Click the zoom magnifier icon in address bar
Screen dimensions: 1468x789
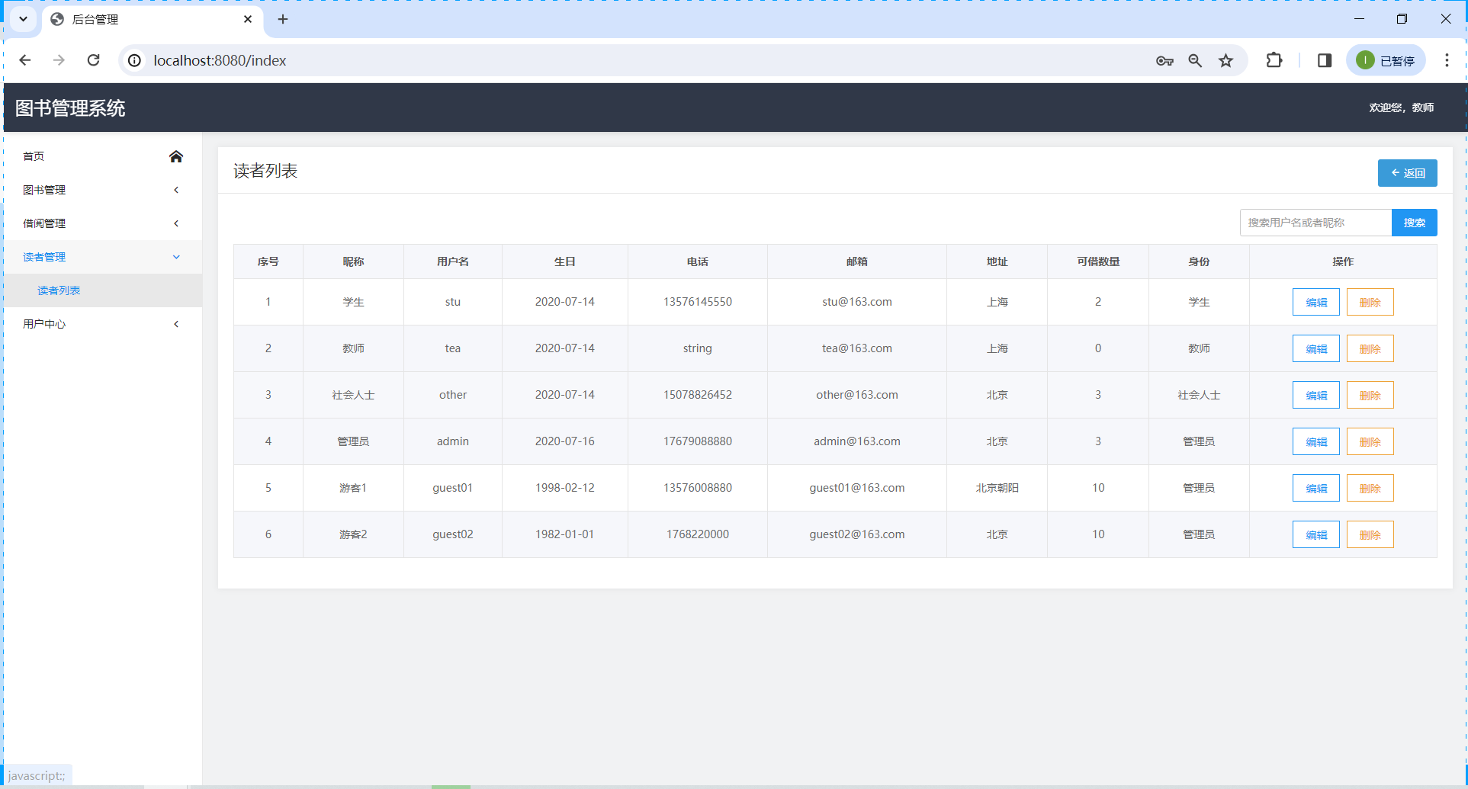[x=1194, y=60]
